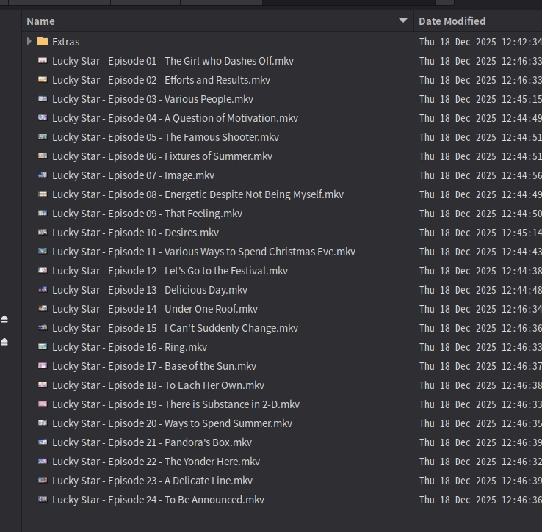Click the Extras folder name label
This screenshot has width=542, height=532.
[x=65, y=42]
